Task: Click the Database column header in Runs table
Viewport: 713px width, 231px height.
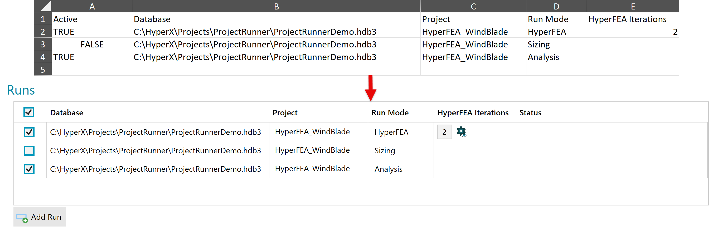Action: [67, 112]
